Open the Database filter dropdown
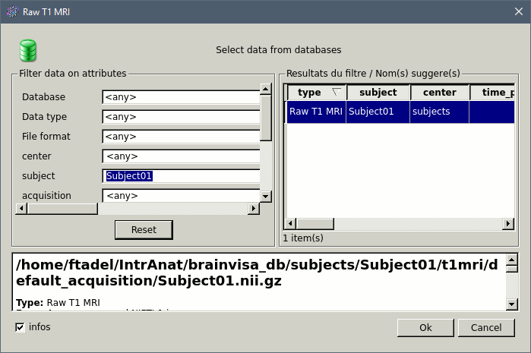The image size is (531, 353). (x=181, y=97)
